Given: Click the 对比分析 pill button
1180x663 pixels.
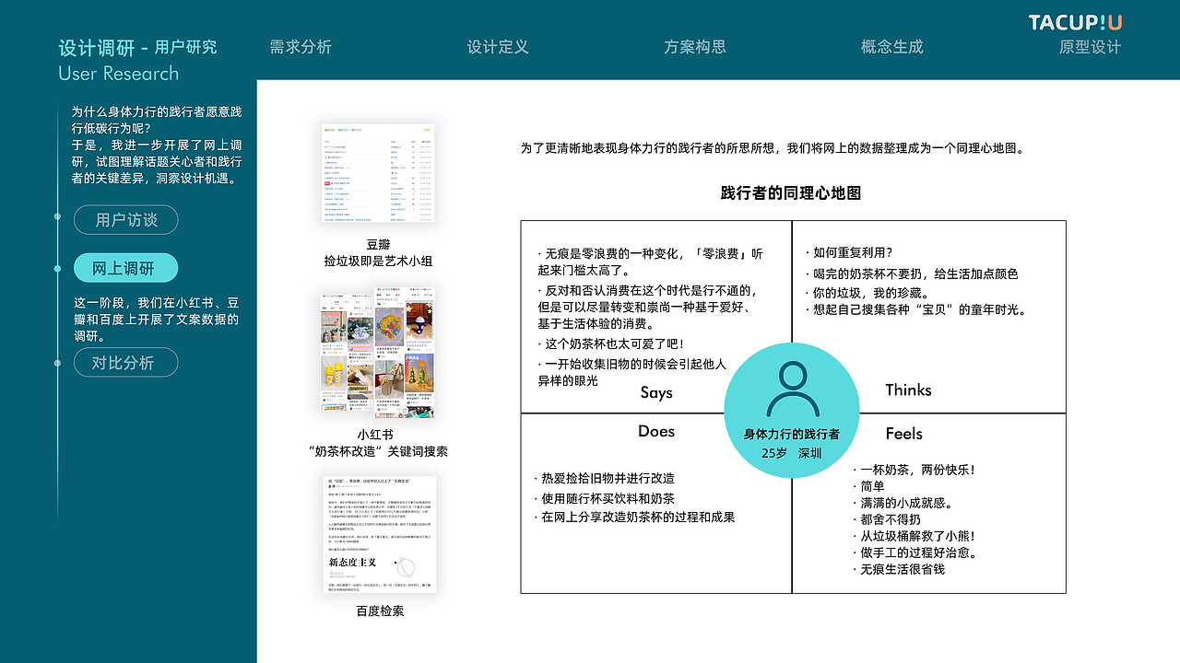Looking at the screenshot, I should pos(126,362).
